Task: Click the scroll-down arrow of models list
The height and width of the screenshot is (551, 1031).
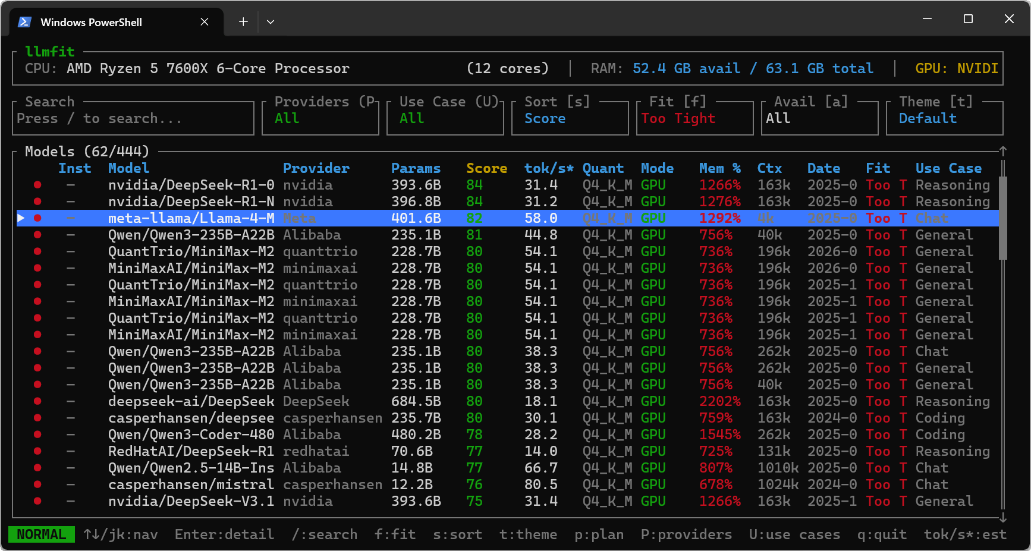Action: [1002, 518]
